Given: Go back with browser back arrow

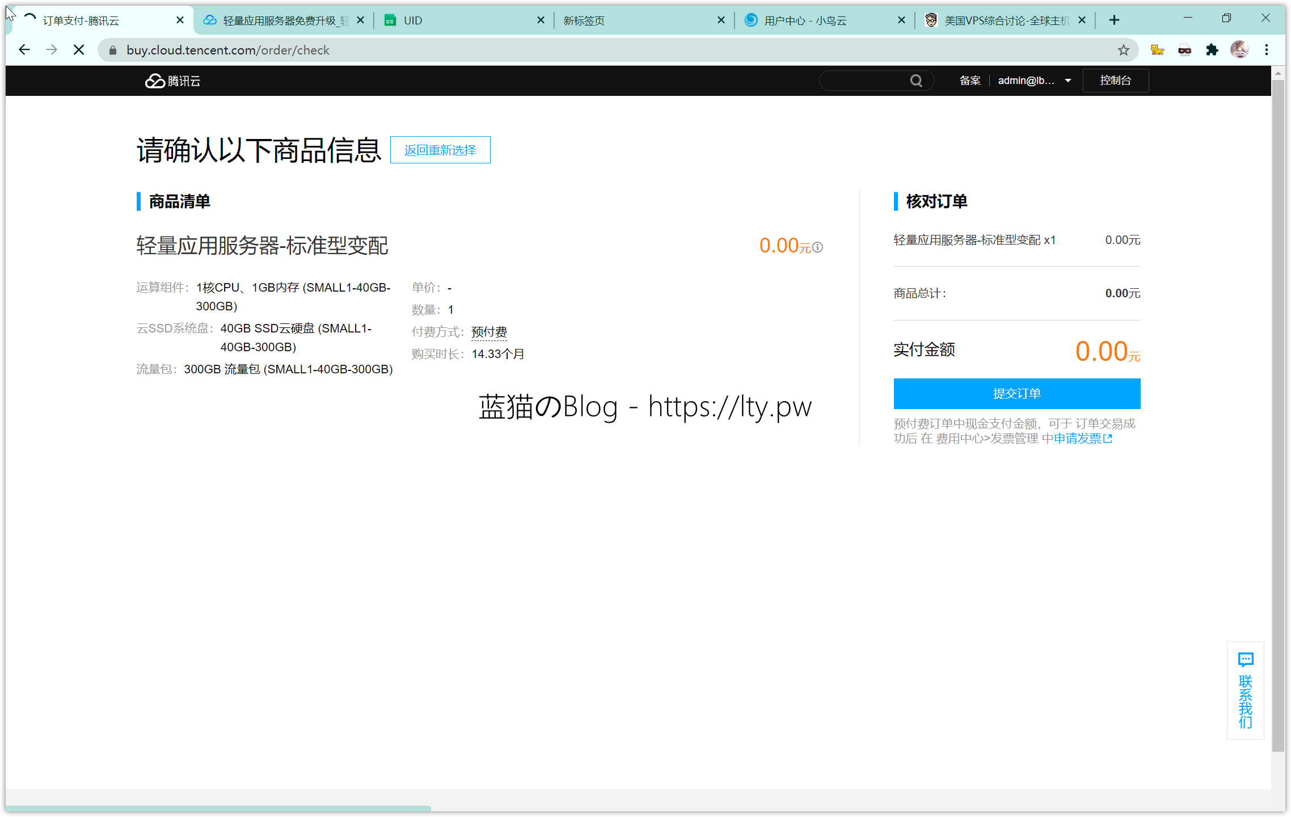Looking at the screenshot, I should pos(24,50).
